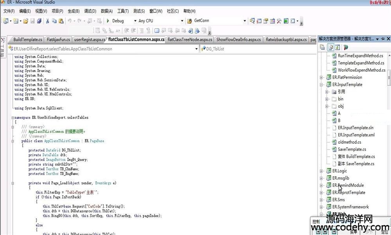The width and height of the screenshot is (391, 235).
Task: Click the Copy icon in toolbar
Action: (x=54, y=21)
